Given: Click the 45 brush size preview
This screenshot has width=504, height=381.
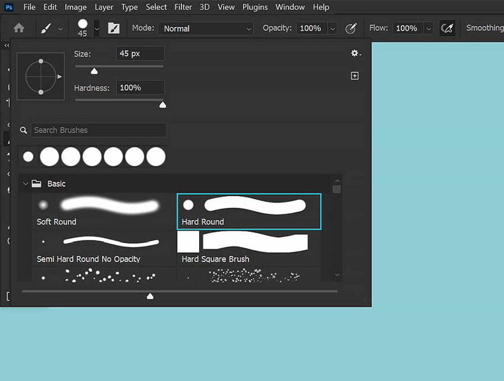Looking at the screenshot, I should point(82,28).
